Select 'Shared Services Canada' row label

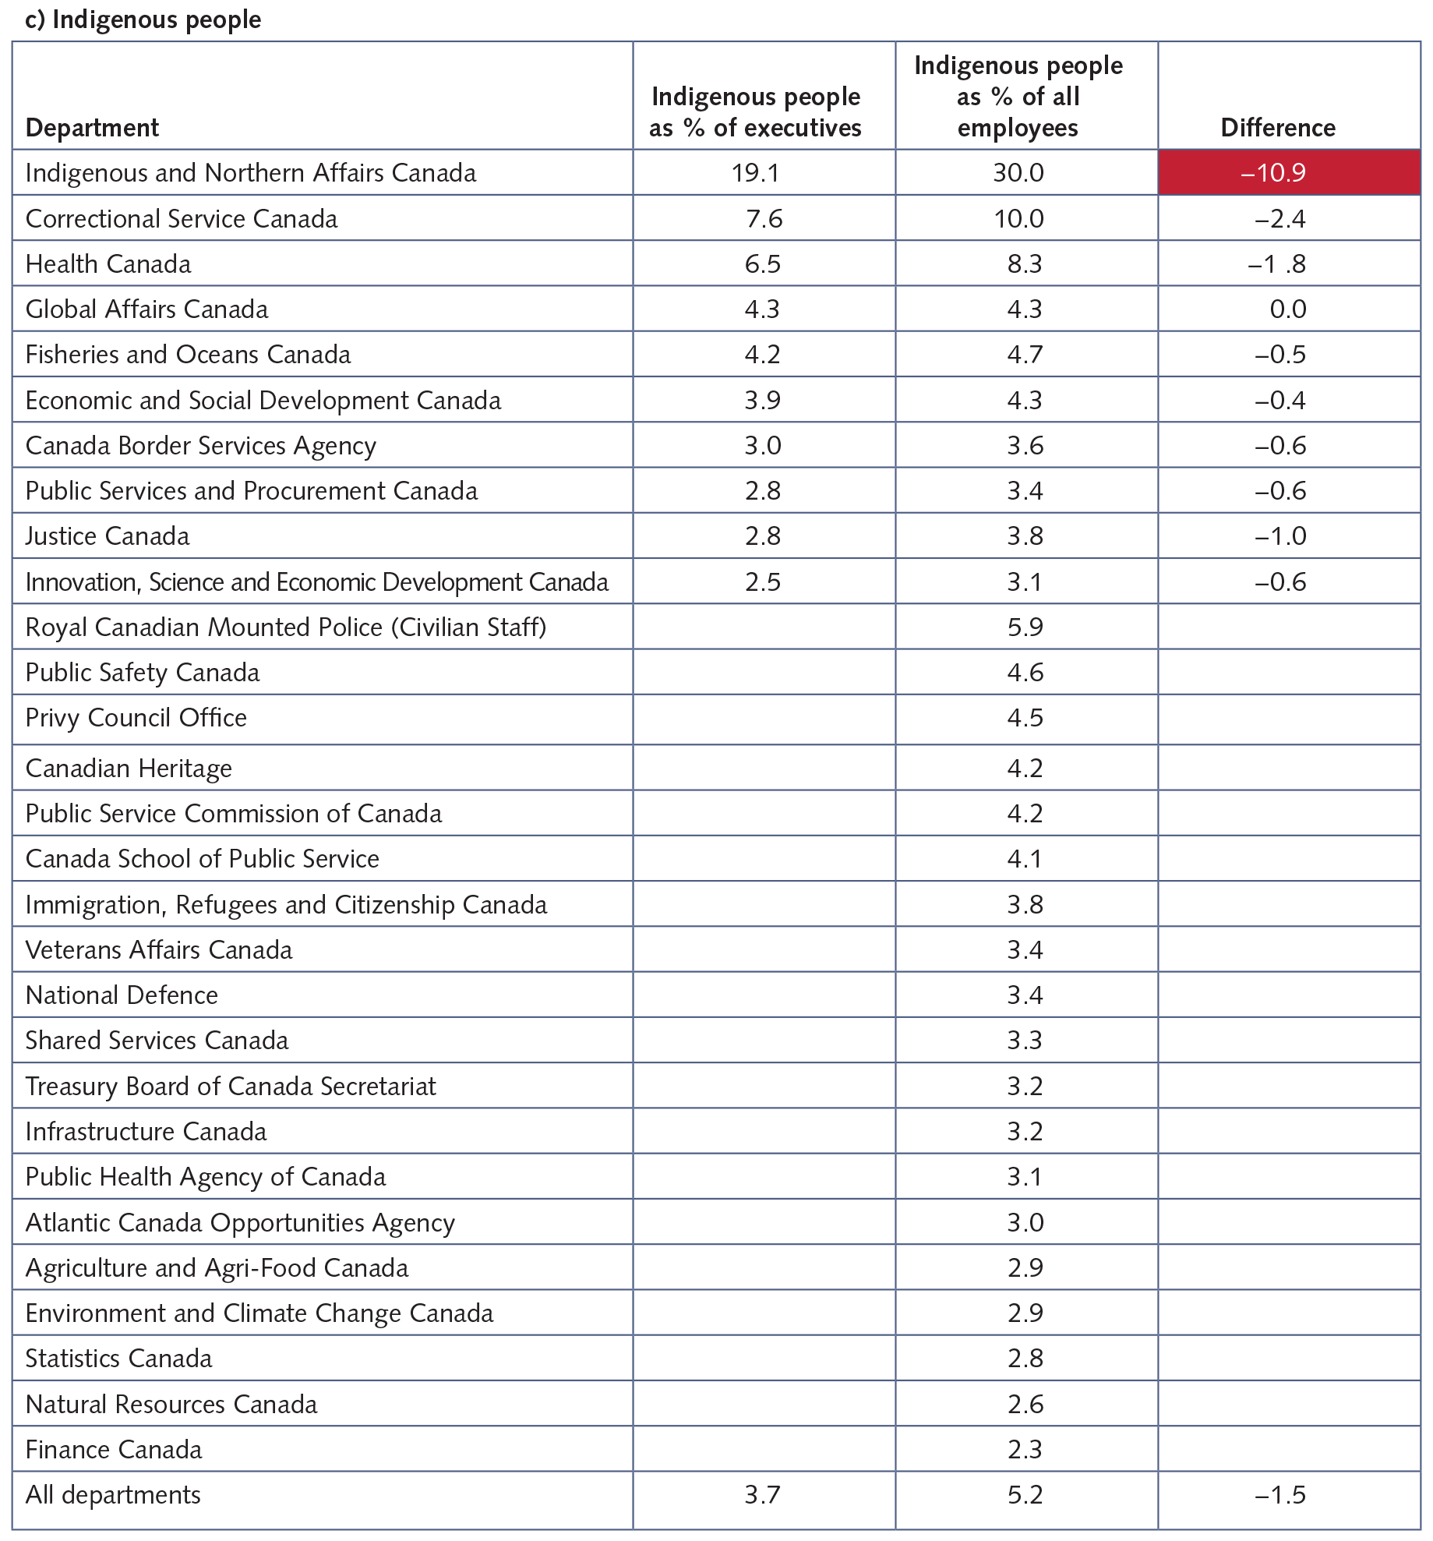pyautogui.click(x=157, y=1040)
